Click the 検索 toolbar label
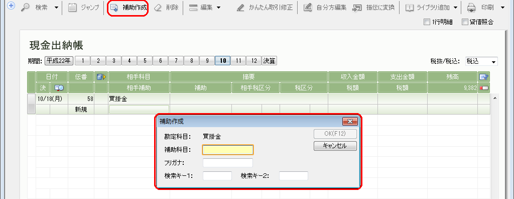This screenshot has height=199, width=514. (x=41, y=8)
